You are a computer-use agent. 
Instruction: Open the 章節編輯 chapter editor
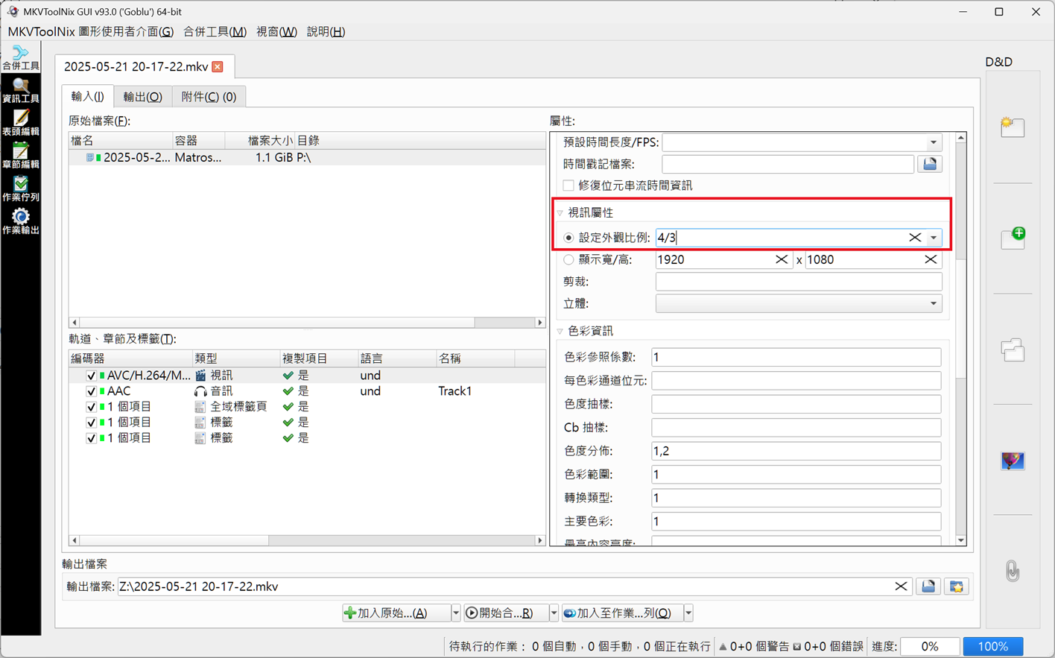pos(20,156)
